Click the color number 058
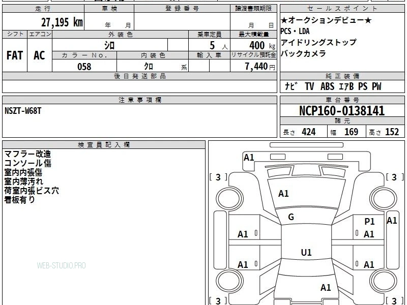 (84, 67)
